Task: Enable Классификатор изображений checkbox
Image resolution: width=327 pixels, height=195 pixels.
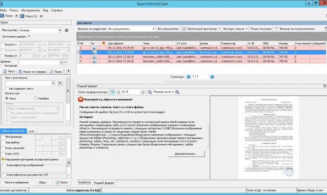Action: (4, 165)
